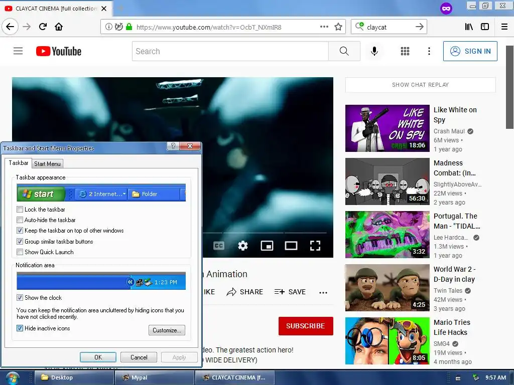514x385 pixels.
Task: Click OK in Taskbar Properties dialog
Action: tap(98, 357)
